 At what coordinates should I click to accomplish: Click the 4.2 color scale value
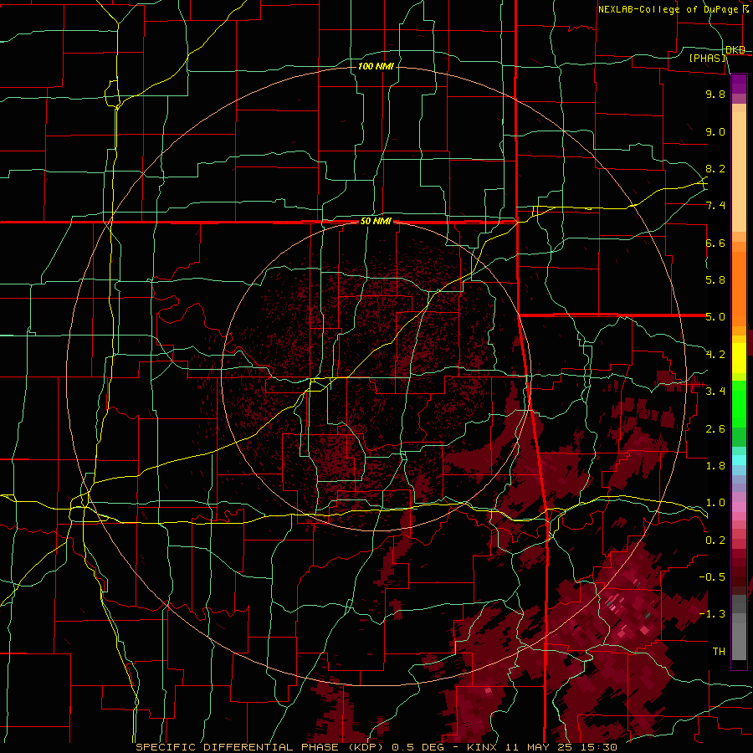(715, 355)
